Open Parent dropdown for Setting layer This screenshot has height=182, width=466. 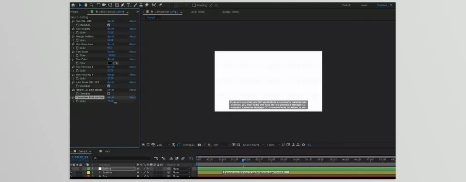pos(182,168)
